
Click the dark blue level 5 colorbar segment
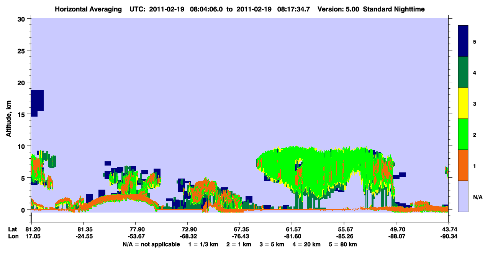463,41
